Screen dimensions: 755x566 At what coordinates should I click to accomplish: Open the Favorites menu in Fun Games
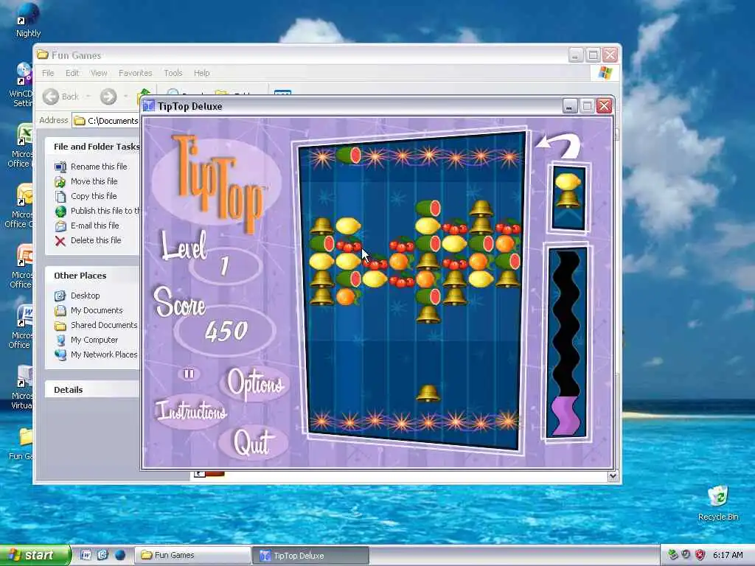(136, 73)
